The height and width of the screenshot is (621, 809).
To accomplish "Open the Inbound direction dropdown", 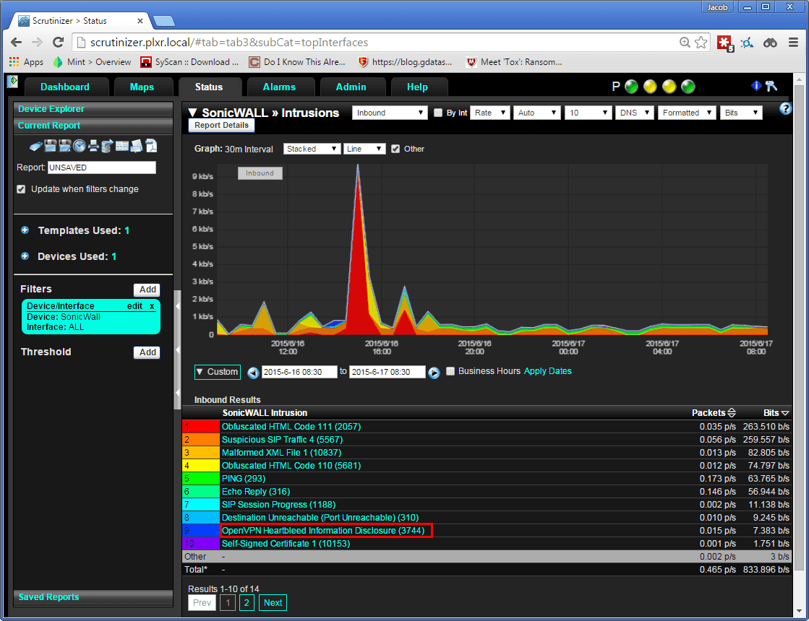I will pyautogui.click(x=390, y=113).
